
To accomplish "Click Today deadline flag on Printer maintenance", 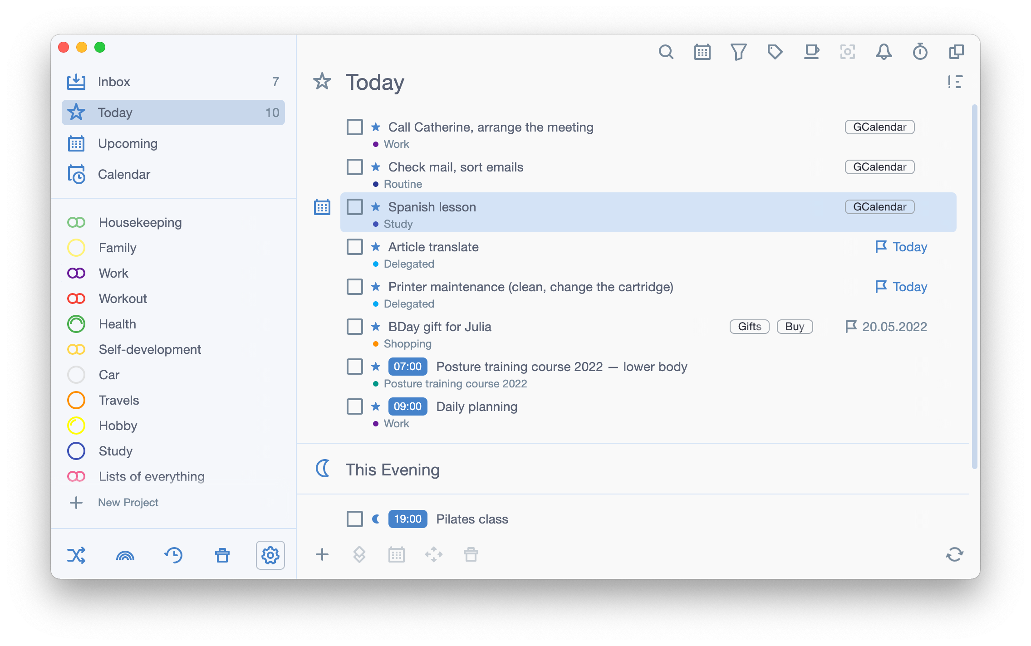I will pyautogui.click(x=901, y=287).
